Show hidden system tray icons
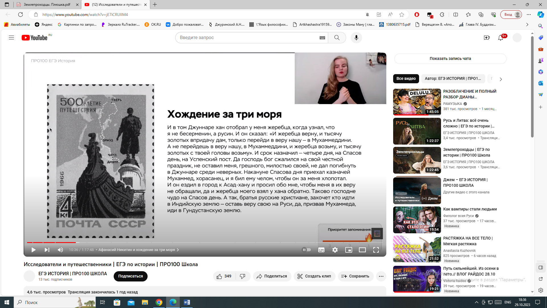 [476, 302]
